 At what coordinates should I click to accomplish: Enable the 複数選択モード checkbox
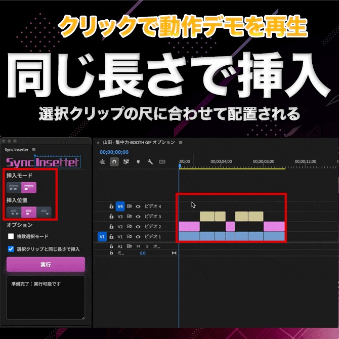pos(11,236)
